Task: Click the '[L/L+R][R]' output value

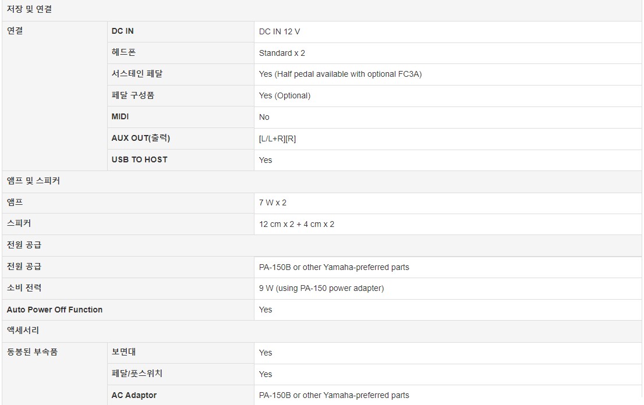Action: click(x=277, y=138)
